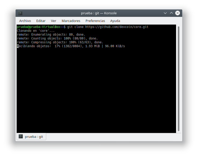The height and width of the screenshot is (157, 198).
Task: Maximize the Konsole window with the up chevron
Action: (x=171, y=13)
